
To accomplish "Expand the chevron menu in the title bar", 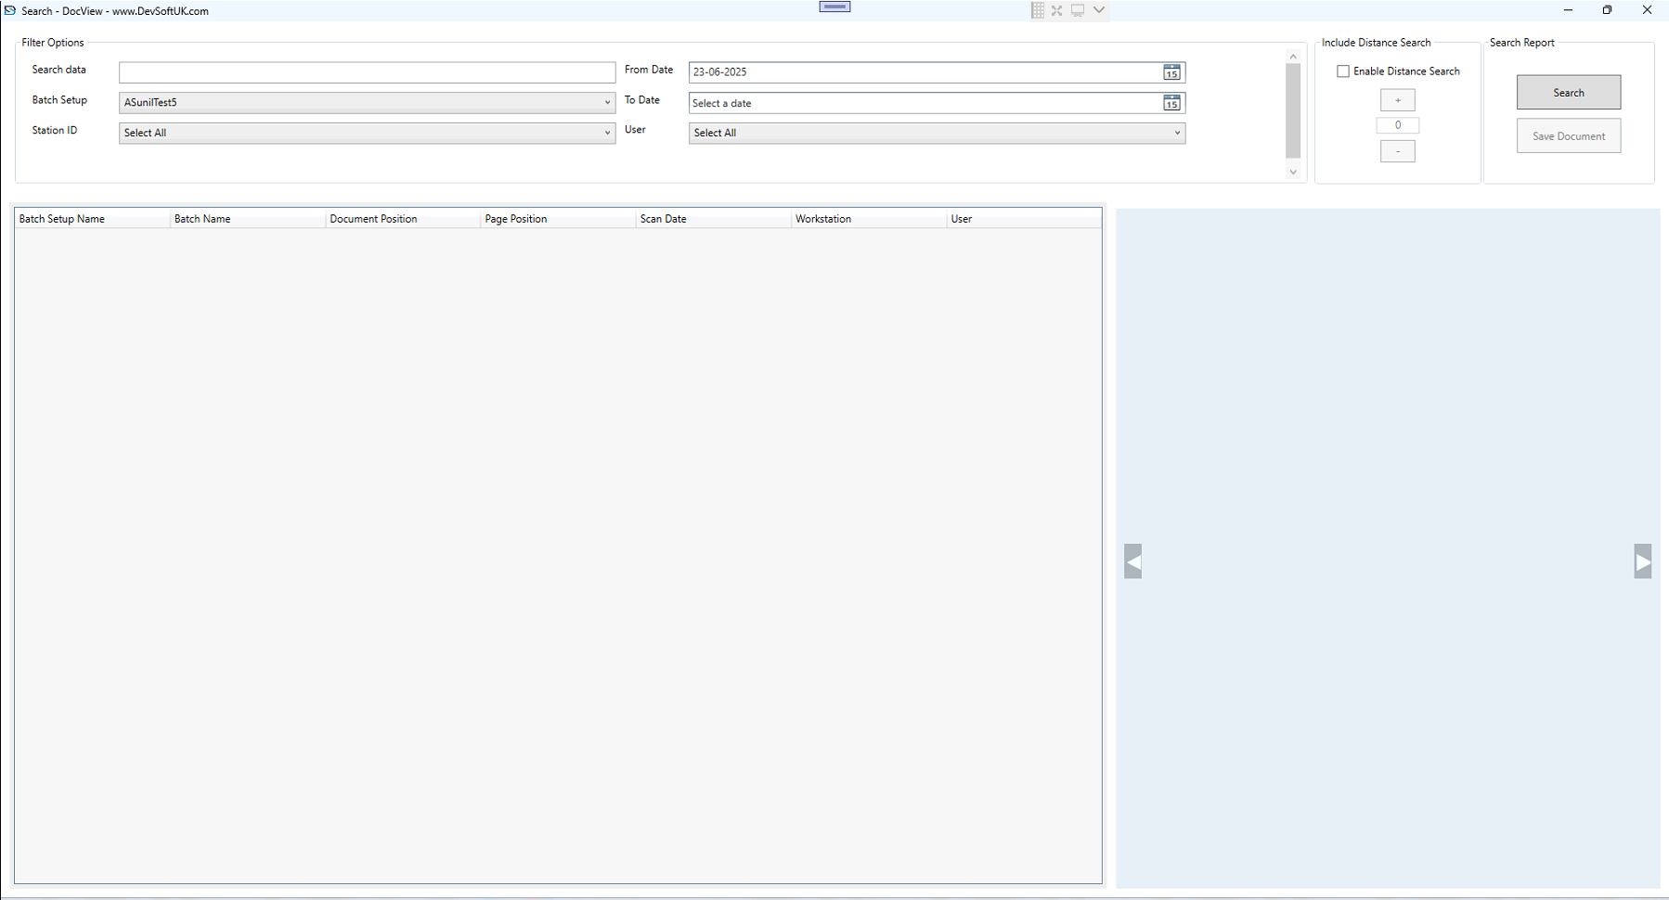I will coord(1099,10).
